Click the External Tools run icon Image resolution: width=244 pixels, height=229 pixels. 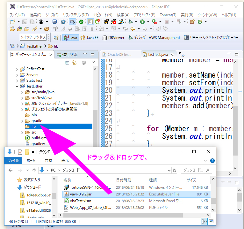pos(154,22)
